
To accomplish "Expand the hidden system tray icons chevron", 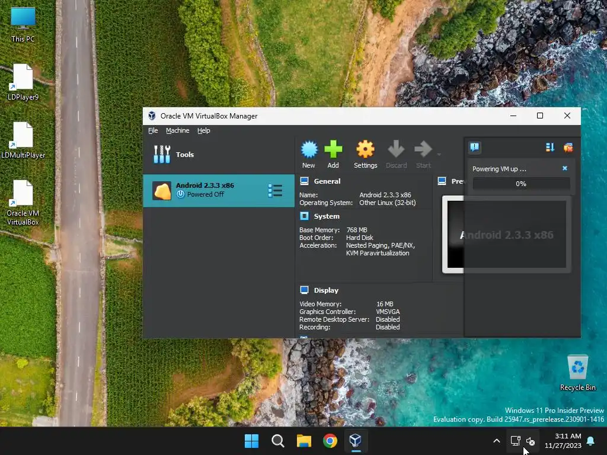I will pyautogui.click(x=497, y=441).
